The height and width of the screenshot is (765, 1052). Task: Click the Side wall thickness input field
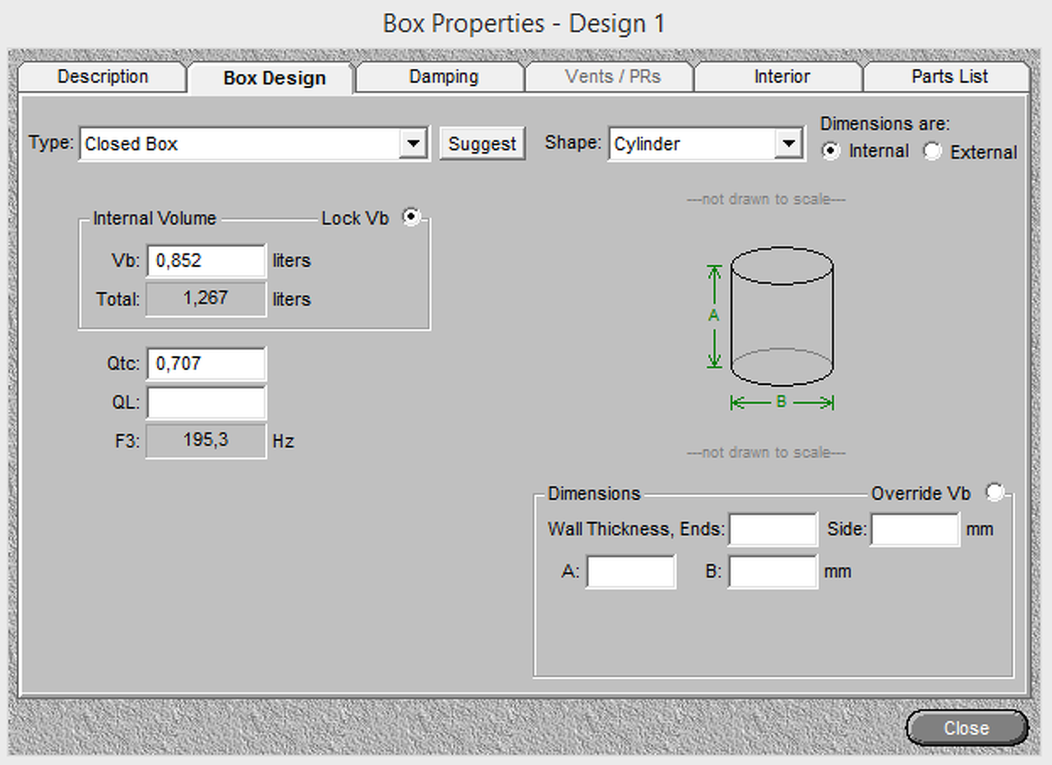[916, 529]
